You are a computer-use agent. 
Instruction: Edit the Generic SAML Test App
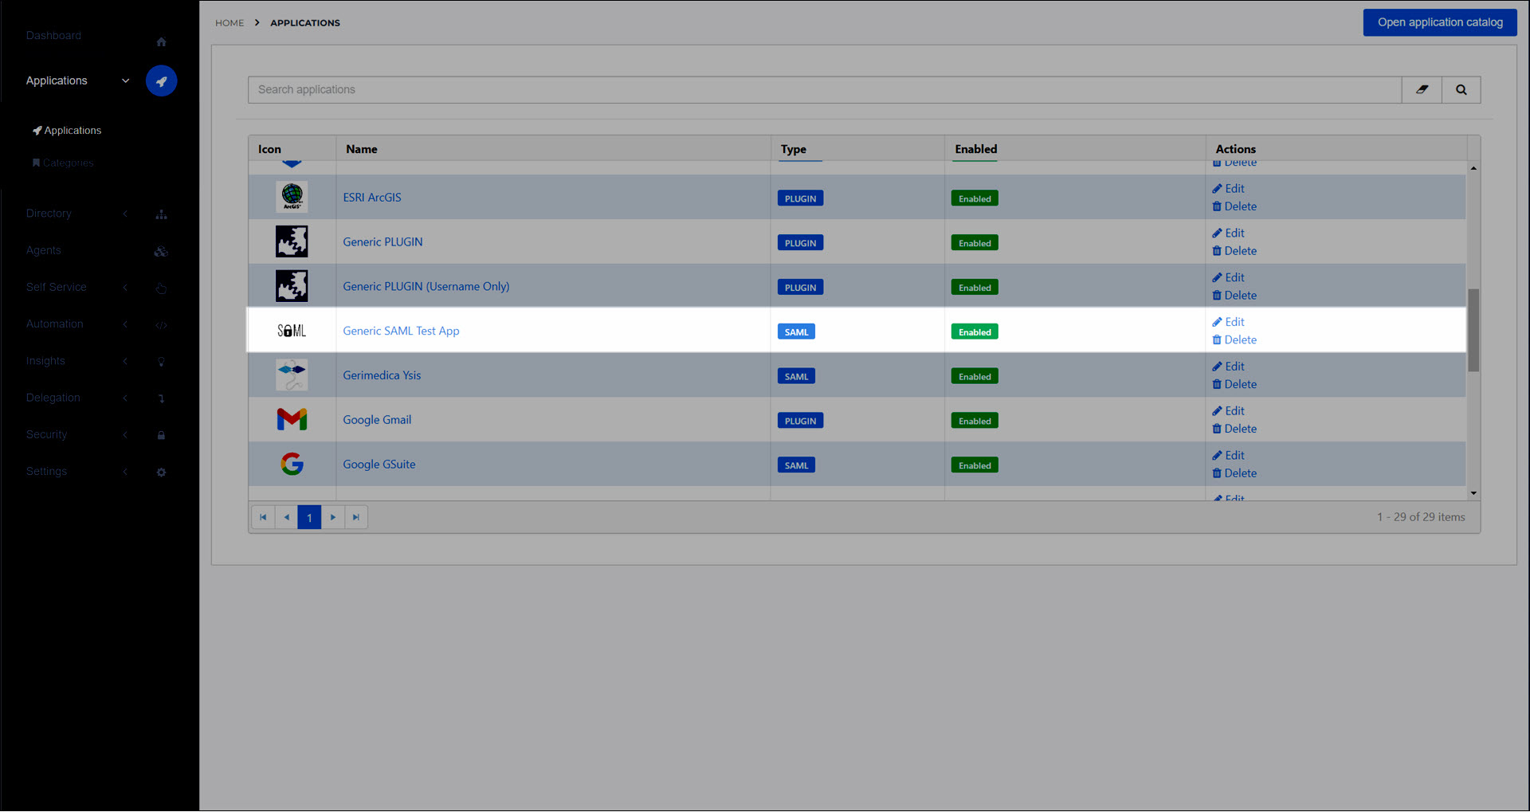1228,322
